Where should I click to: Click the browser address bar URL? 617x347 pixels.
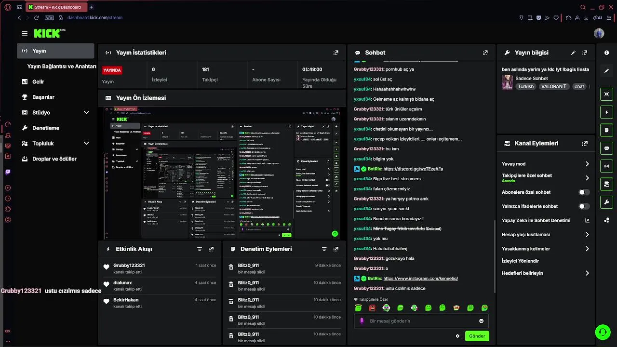95,18
